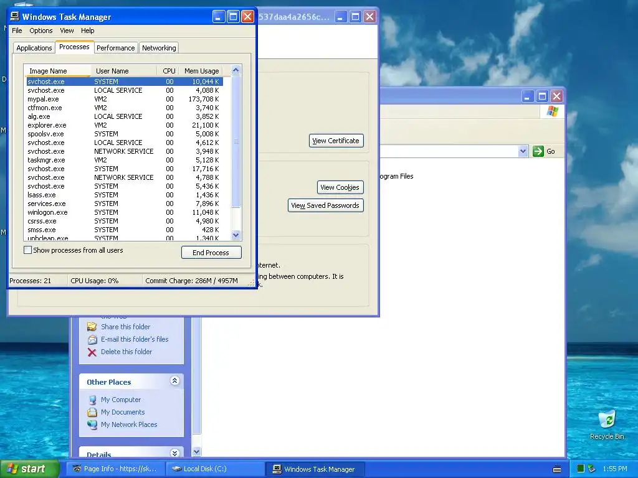This screenshot has width=638, height=478.
Task: Click the process list scrollbar thumb
Action: click(x=236, y=141)
